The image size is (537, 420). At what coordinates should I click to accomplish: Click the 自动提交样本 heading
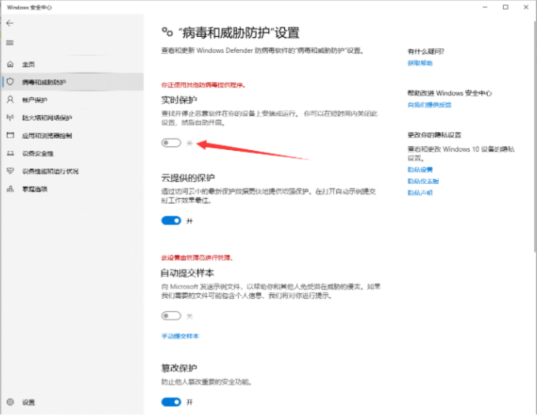point(187,273)
